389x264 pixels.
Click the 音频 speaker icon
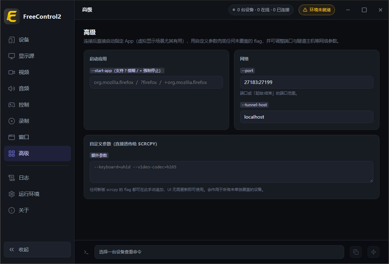(11, 89)
